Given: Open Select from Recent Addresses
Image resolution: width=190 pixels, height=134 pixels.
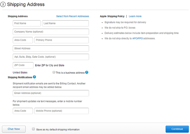Looking at the screenshot, I should 73,16.
